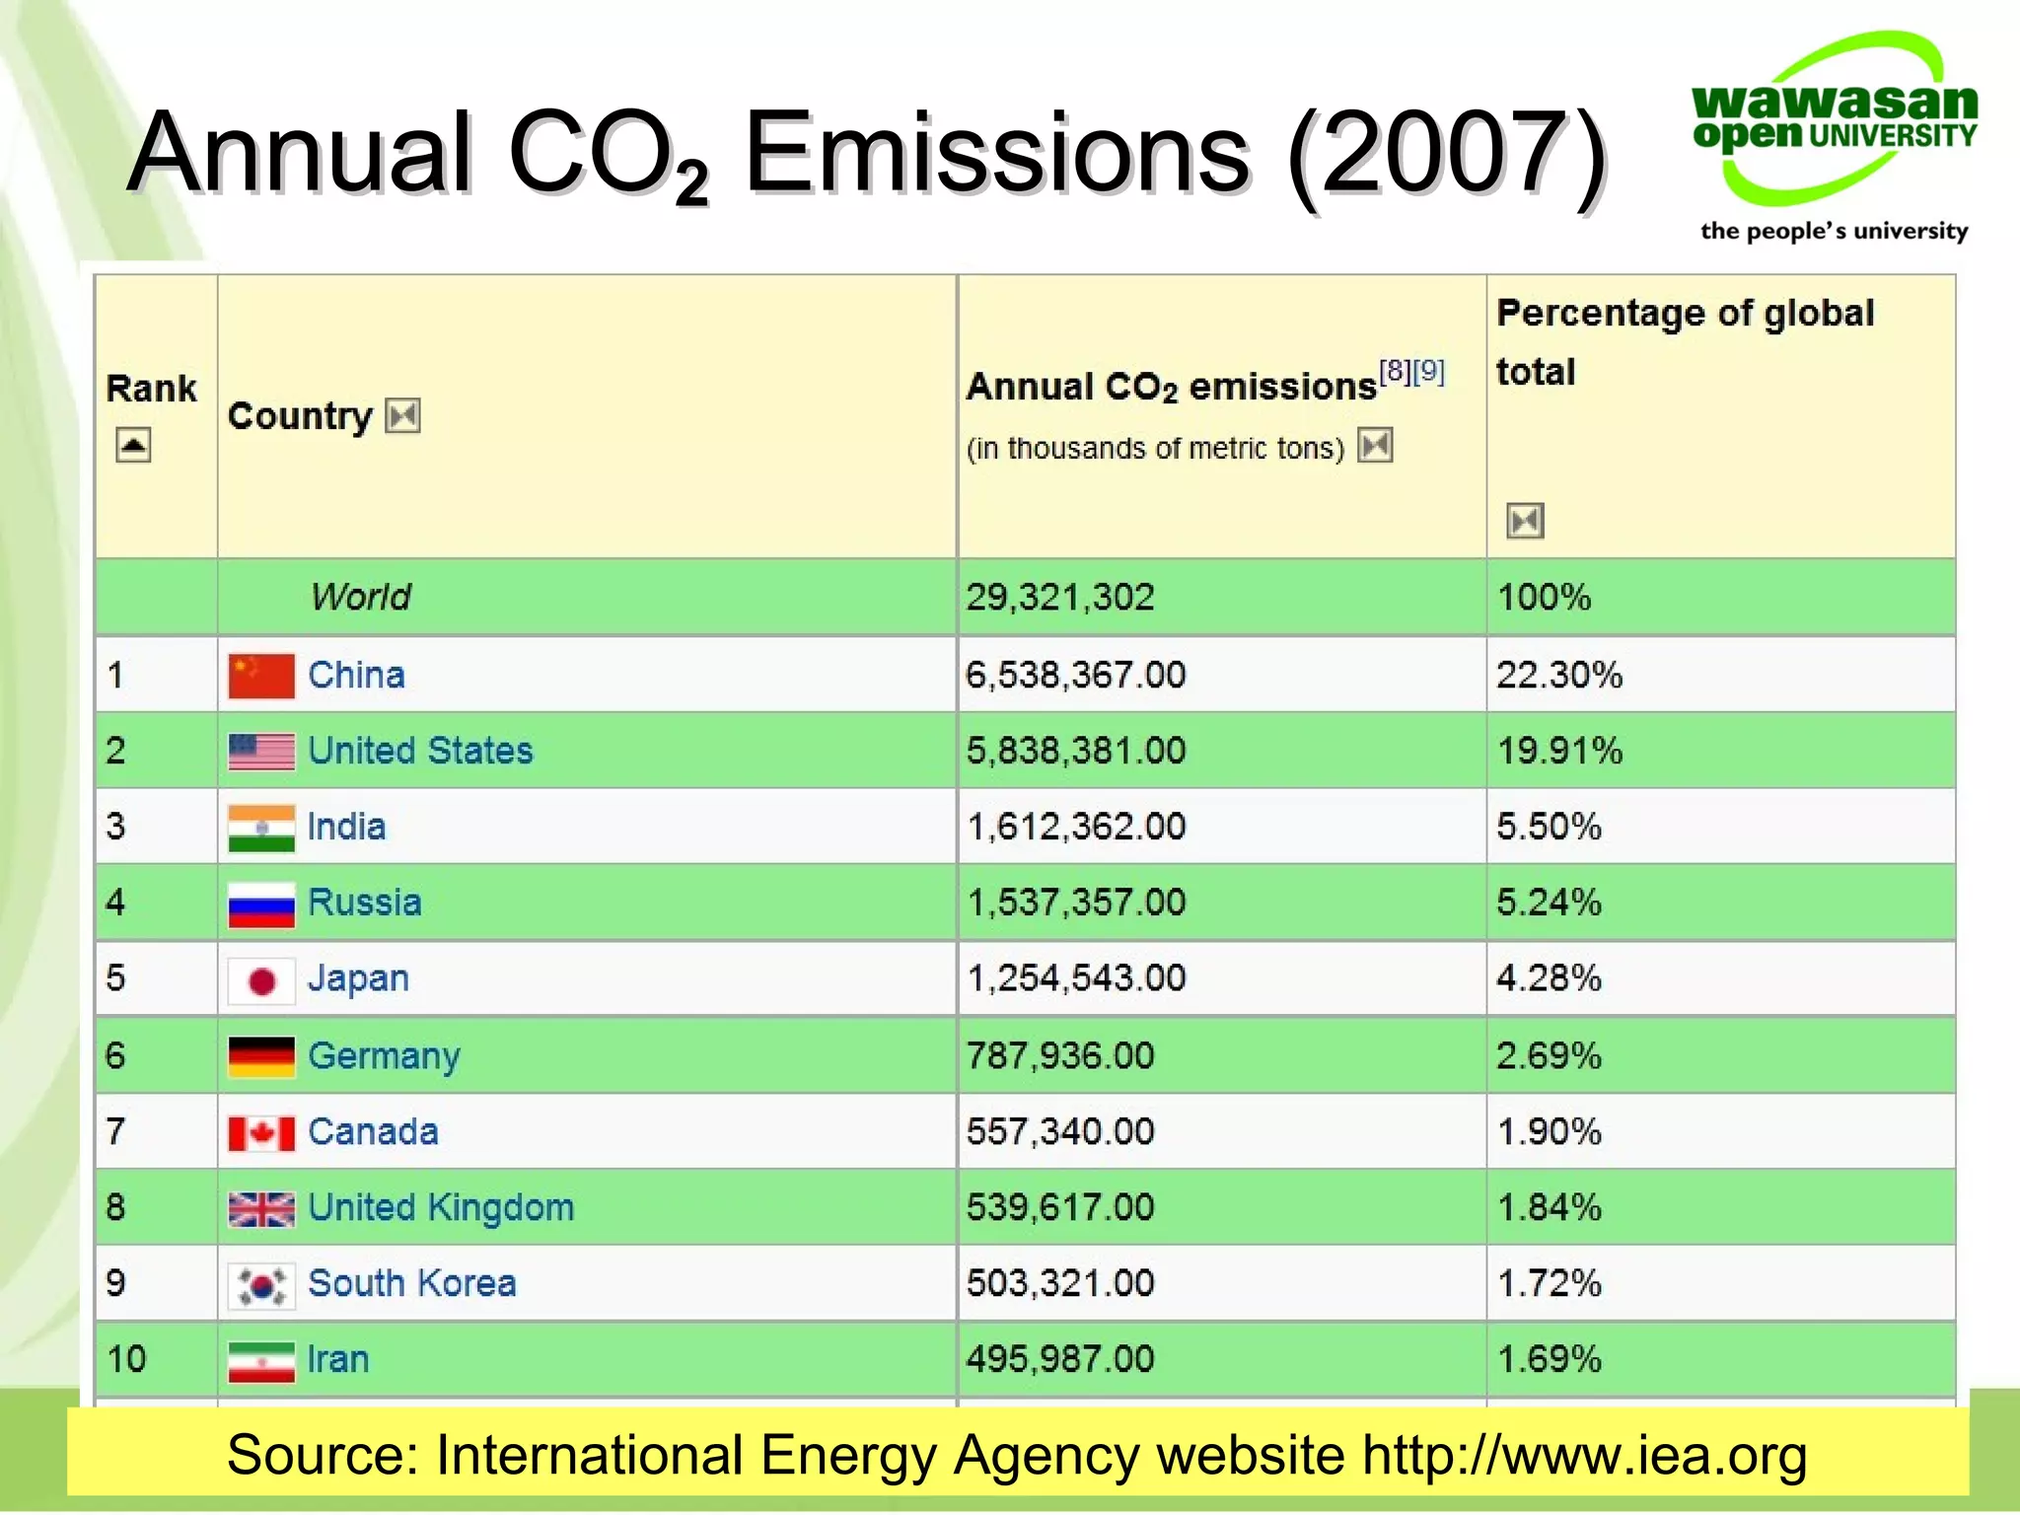
Task: Click the South Korea flag icon
Action: coord(260,1285)
